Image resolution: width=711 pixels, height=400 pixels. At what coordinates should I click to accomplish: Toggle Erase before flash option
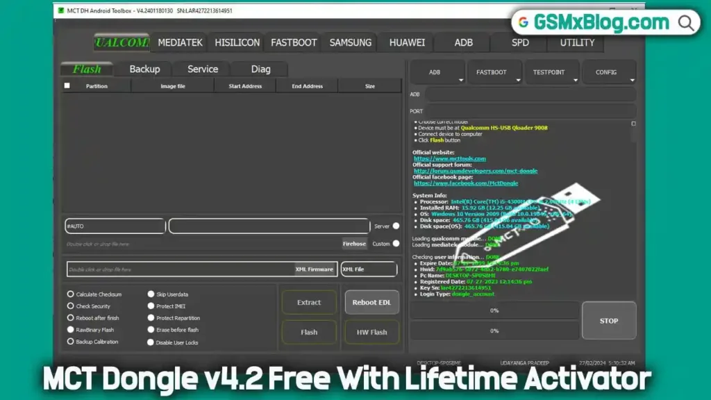[x=151, y=329]
